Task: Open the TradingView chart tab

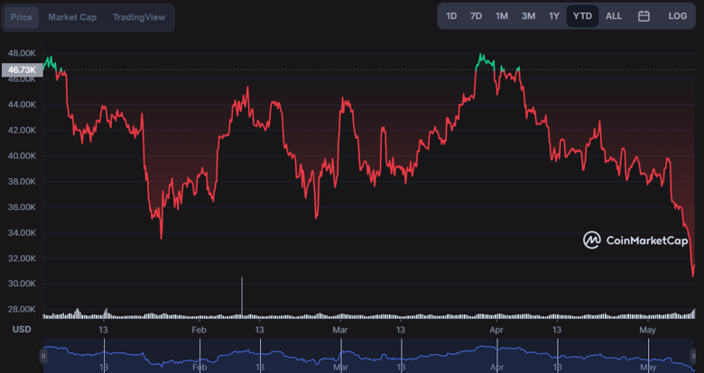Action: tap(140, 17)
